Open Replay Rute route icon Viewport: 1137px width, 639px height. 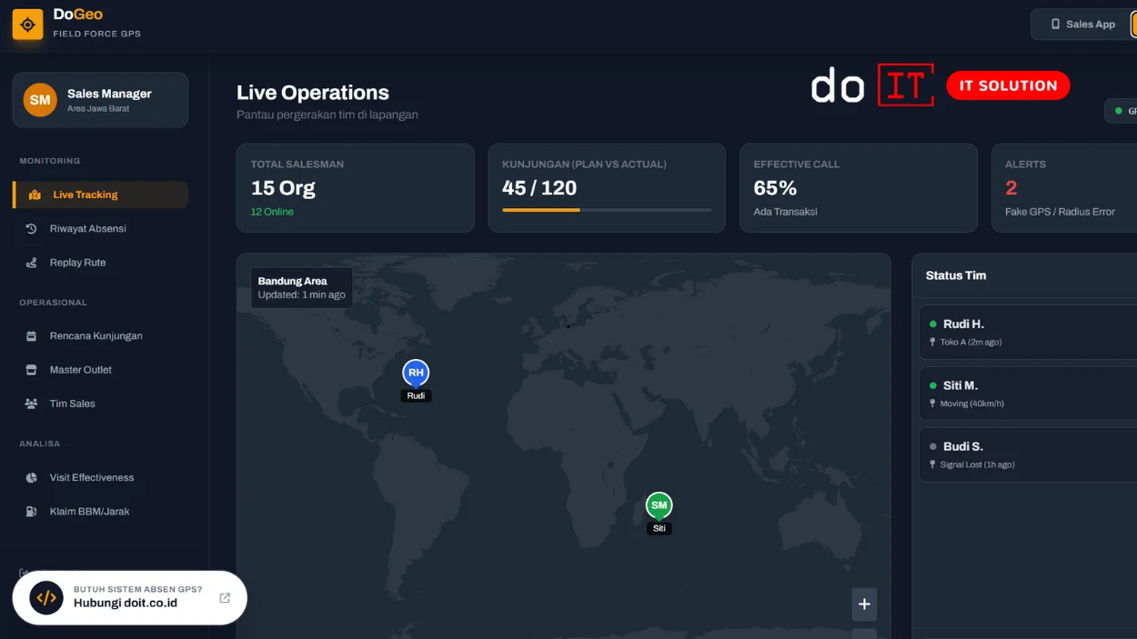coord(31,263)
